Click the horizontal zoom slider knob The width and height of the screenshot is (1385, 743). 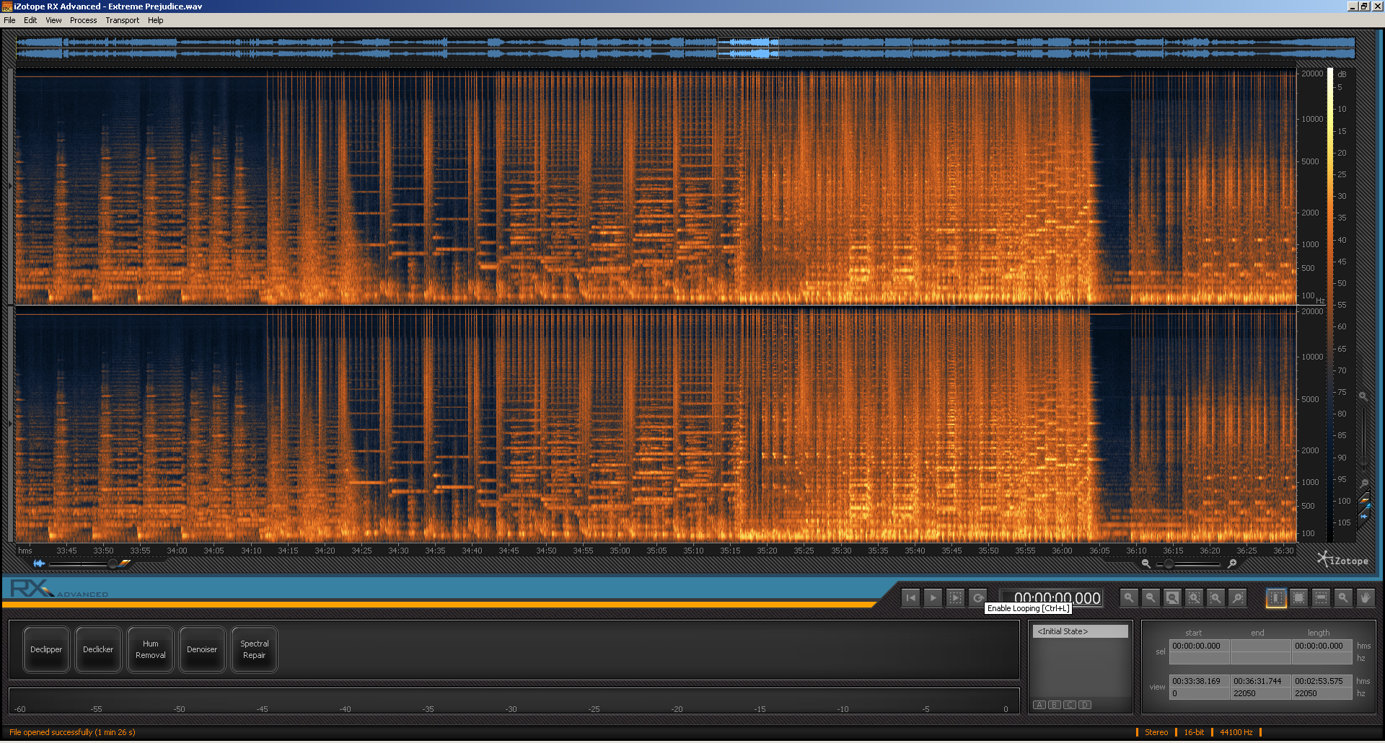point(1169,564)
